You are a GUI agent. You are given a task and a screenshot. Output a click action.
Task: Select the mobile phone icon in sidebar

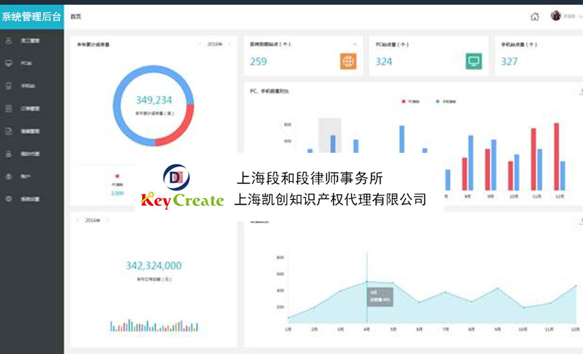tap(9, 85)
